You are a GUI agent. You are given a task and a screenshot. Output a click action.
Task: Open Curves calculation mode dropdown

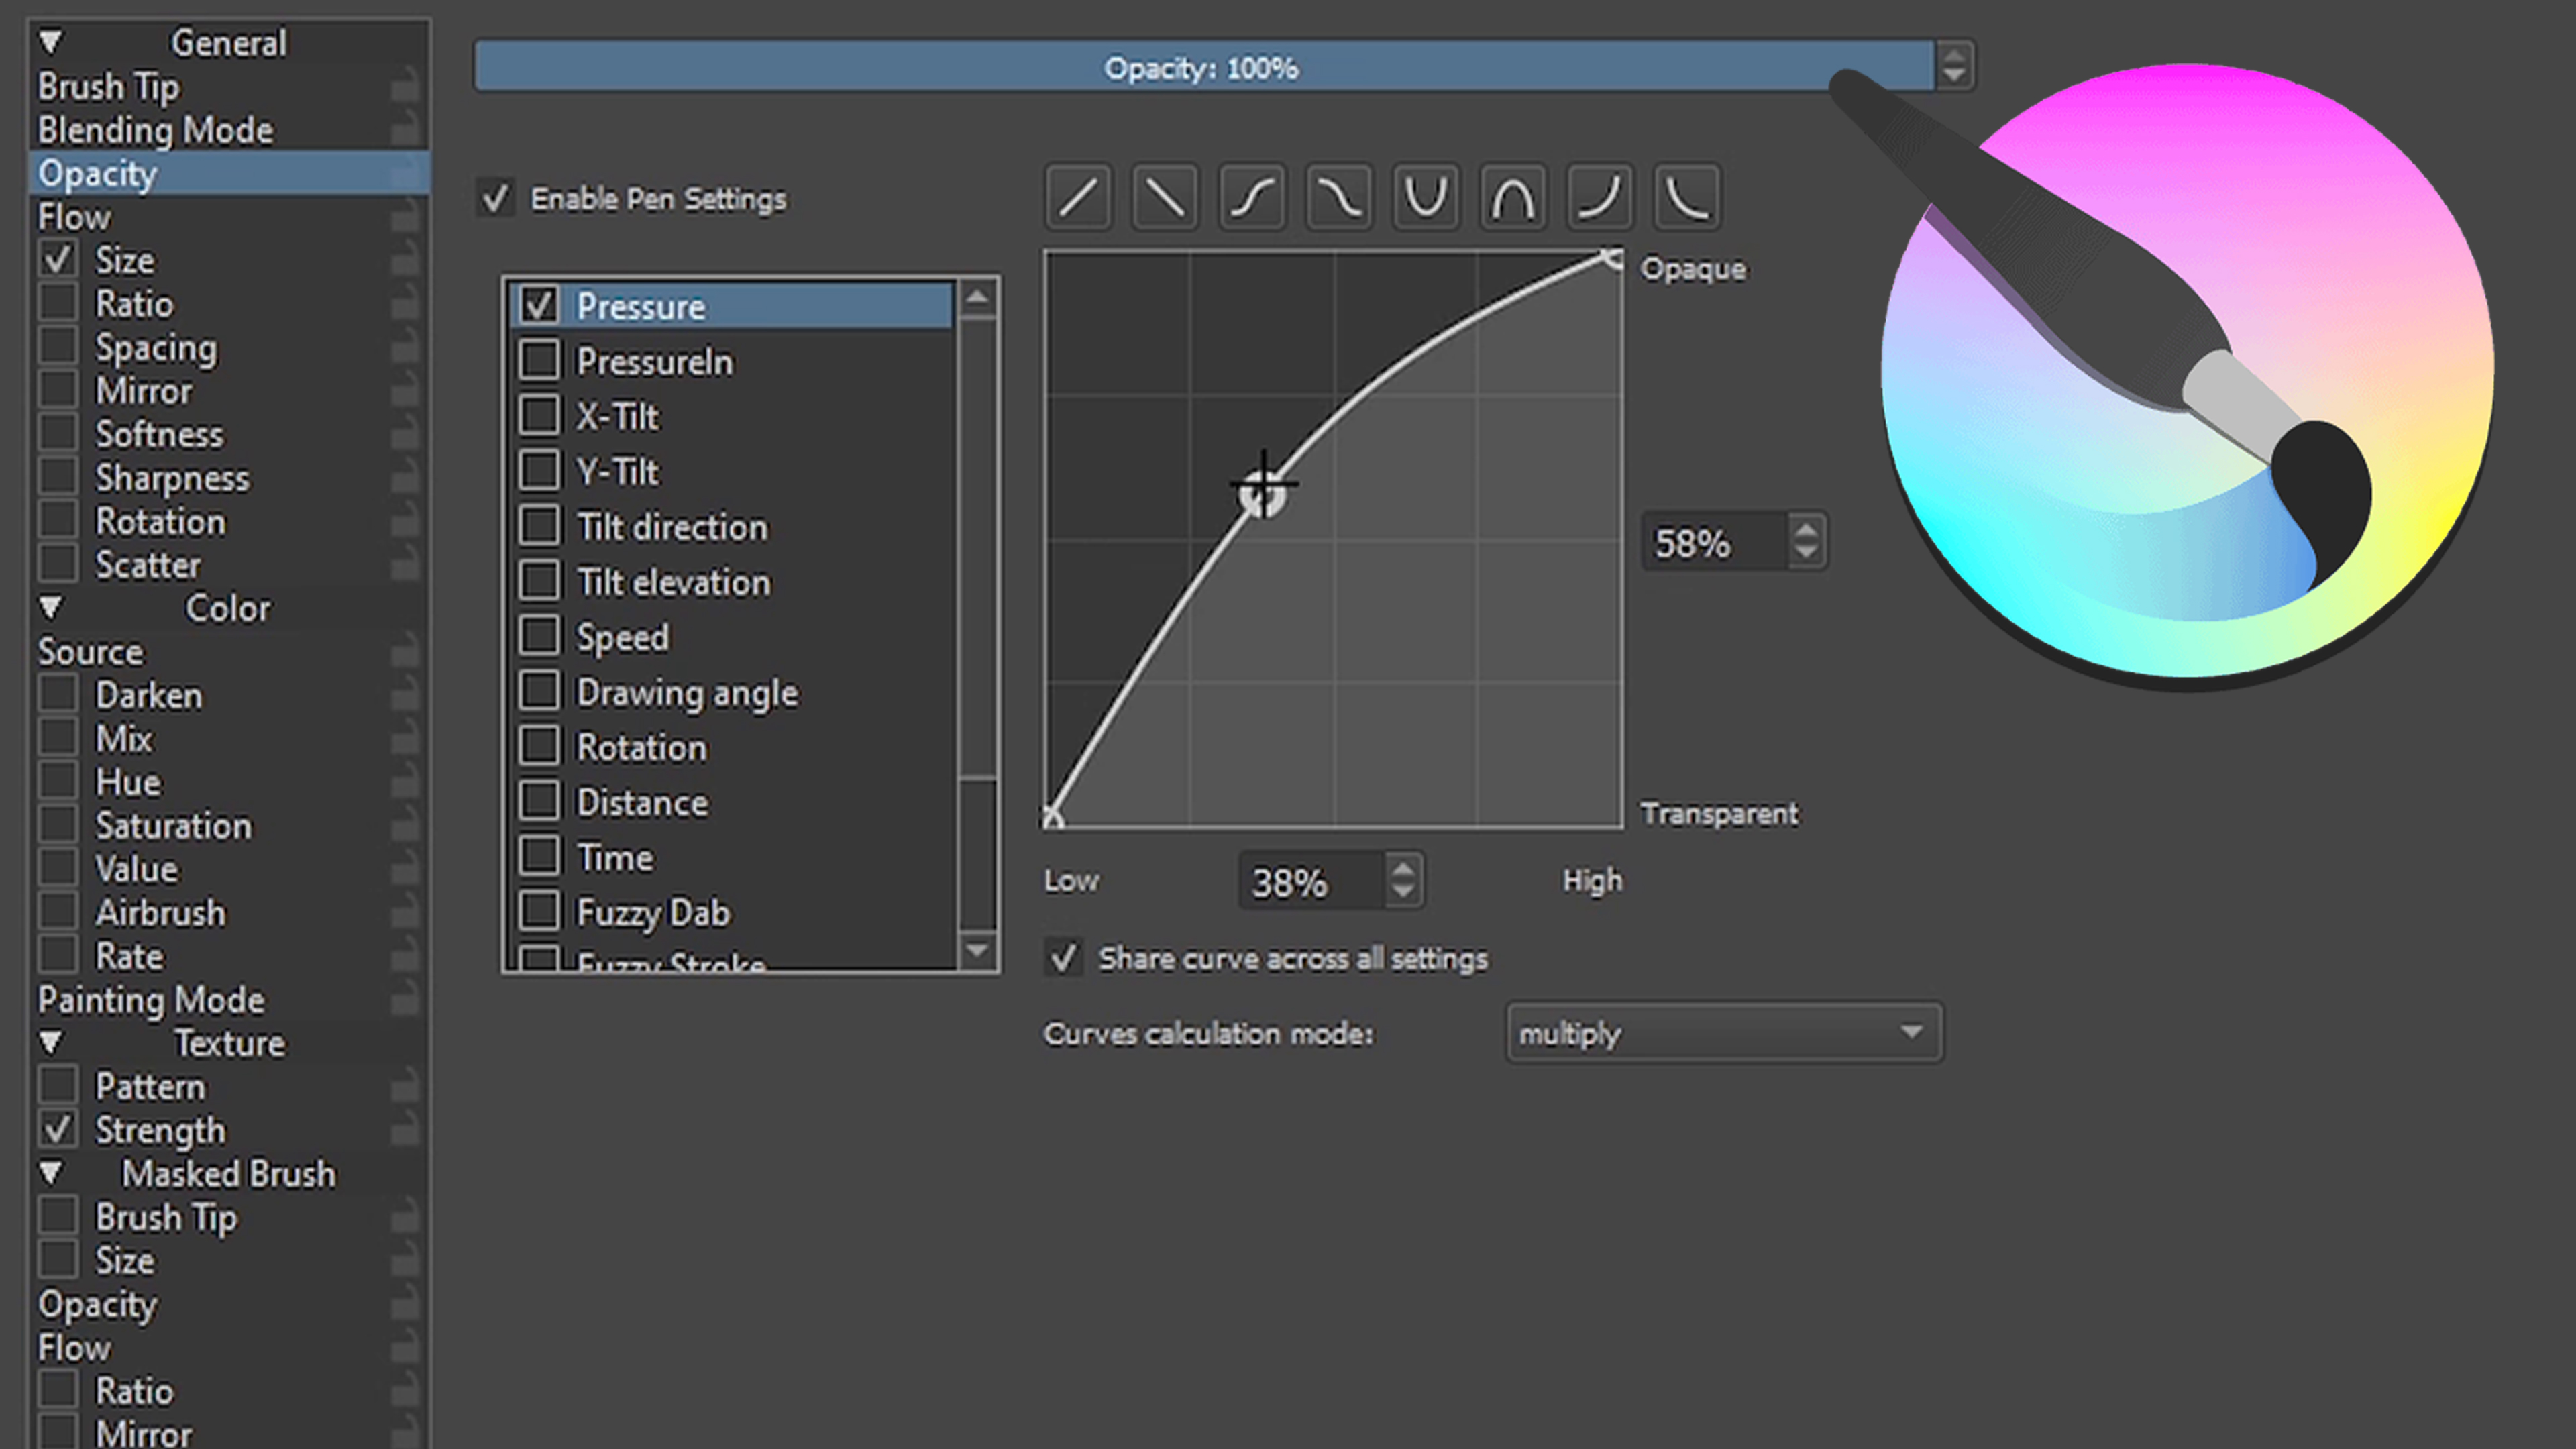coord(1724,1033)
